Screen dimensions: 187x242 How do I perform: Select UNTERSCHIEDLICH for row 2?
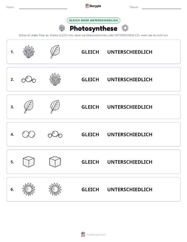click(x=130, y=79)
